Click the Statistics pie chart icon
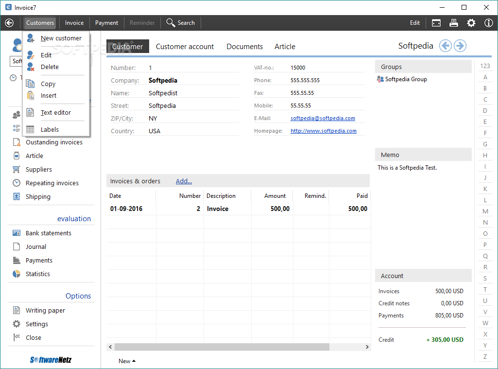498x369 pixels. tap(17, 274)
